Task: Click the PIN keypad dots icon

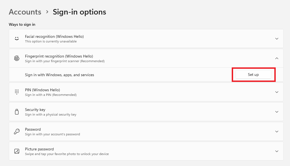Action: click(x=17, y=92)
